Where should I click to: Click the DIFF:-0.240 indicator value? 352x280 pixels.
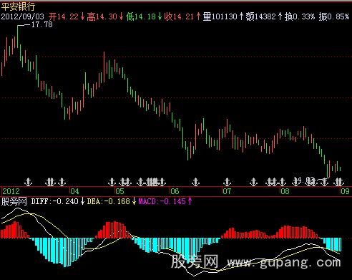tap(54, 201)
